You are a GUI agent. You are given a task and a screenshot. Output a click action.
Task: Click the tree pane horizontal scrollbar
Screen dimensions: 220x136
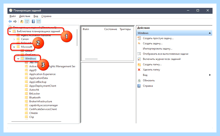[36, 121]
